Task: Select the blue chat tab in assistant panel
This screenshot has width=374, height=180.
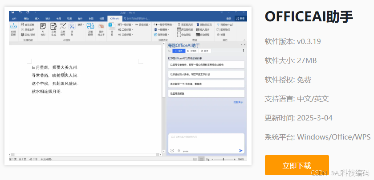Action: click(179, 51)
